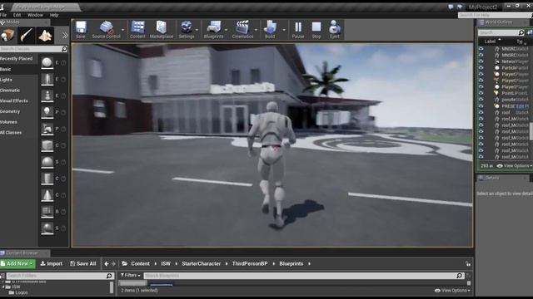Viewport: 533px width, 299px height.
Task: Click the Player Start thumbnail in Basic list
Action: pos(47,129)
